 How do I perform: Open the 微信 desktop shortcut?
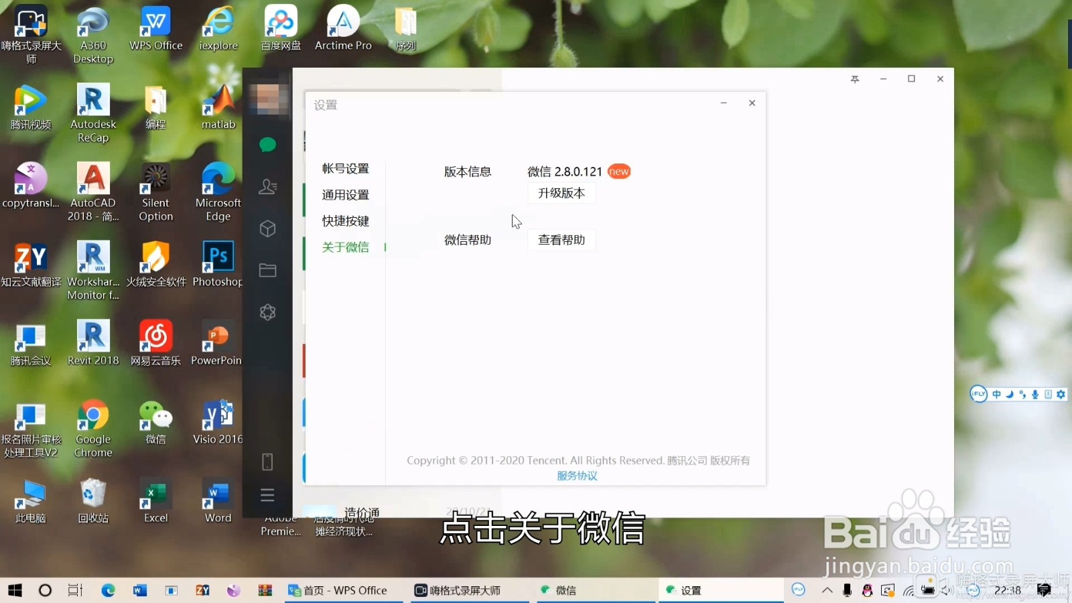(x=155, y=422)
